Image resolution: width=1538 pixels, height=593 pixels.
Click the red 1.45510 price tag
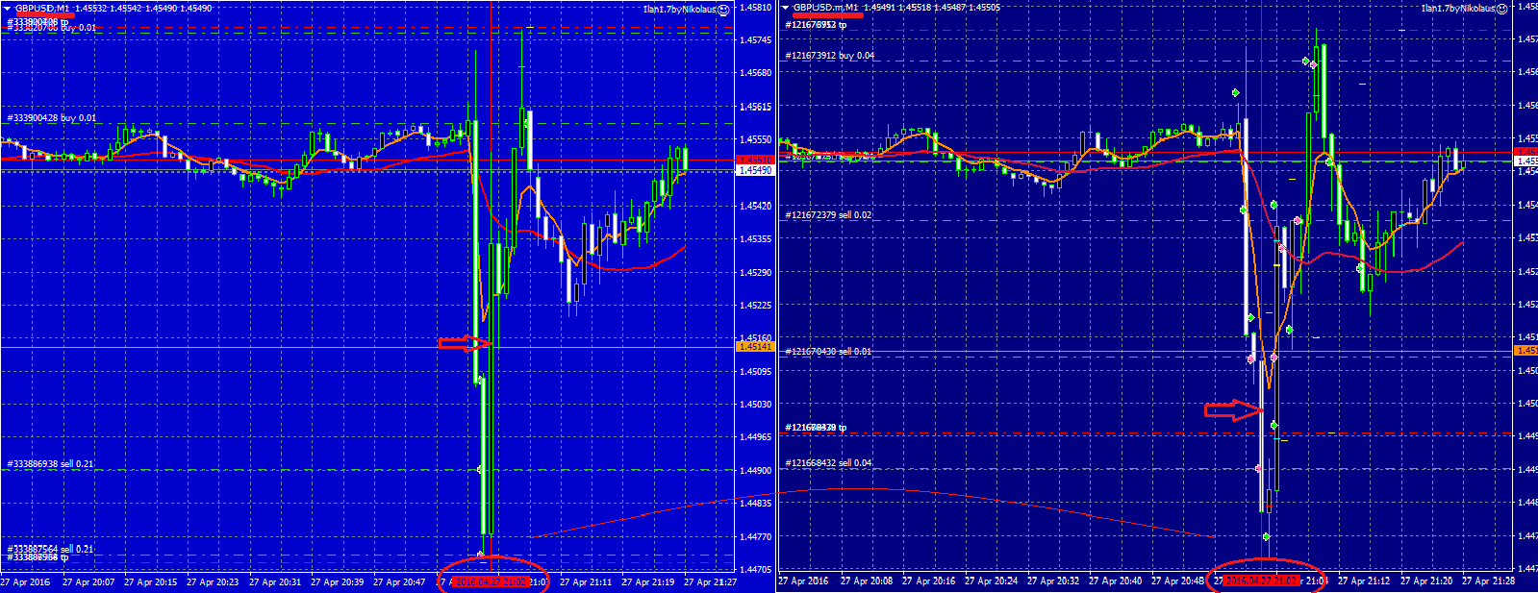(755, 161)
